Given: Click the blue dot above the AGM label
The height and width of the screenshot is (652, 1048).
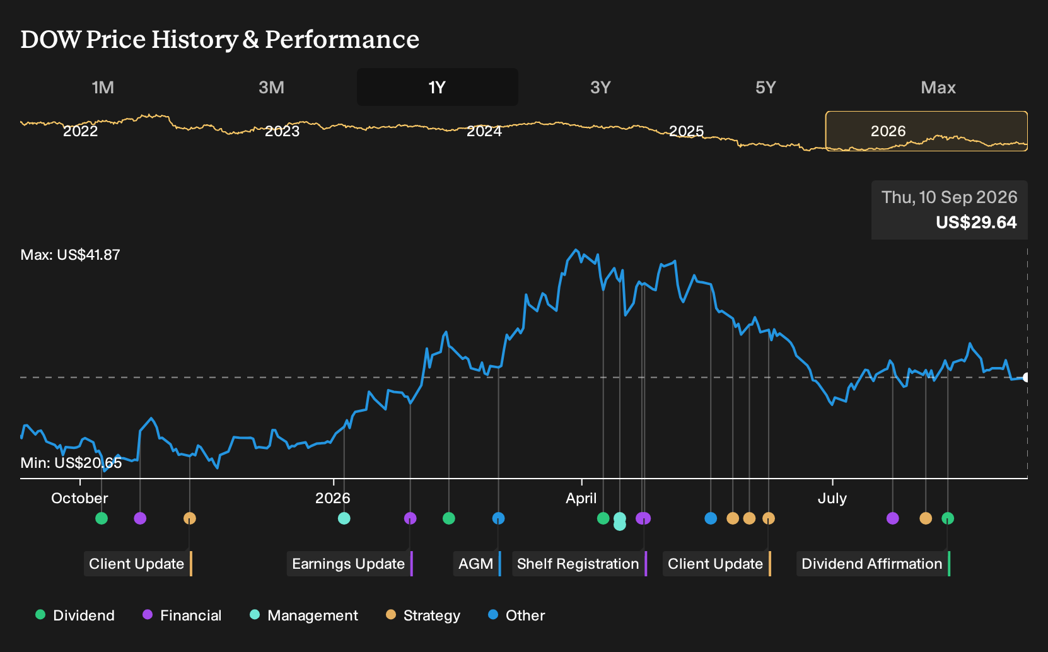Looking at the screenshot, I should (498, 518).
